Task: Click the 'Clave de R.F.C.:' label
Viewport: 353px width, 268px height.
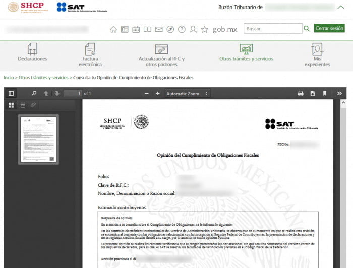Action: 113,185
